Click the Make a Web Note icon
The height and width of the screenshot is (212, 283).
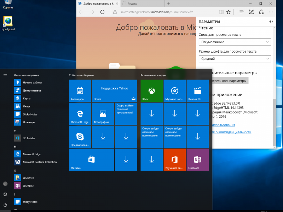(252, 12)
